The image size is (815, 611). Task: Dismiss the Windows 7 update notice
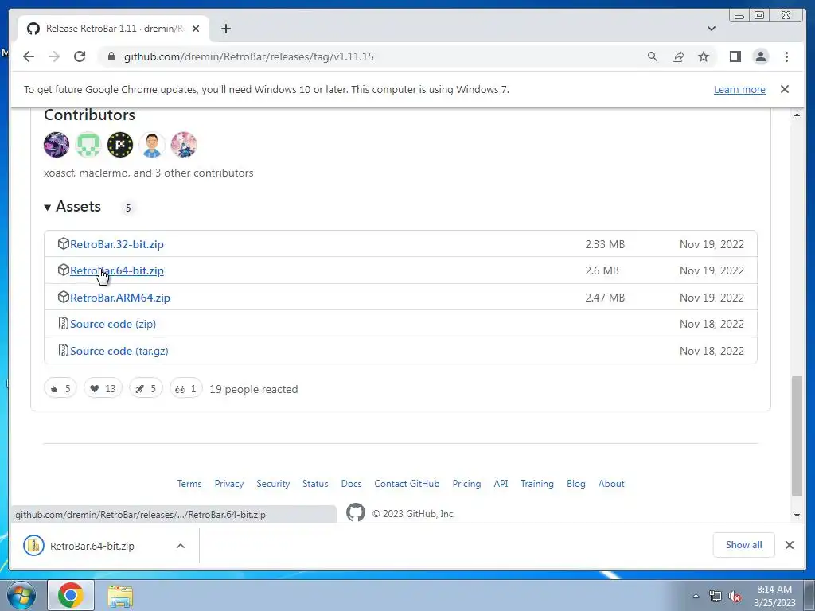(784, 89)
